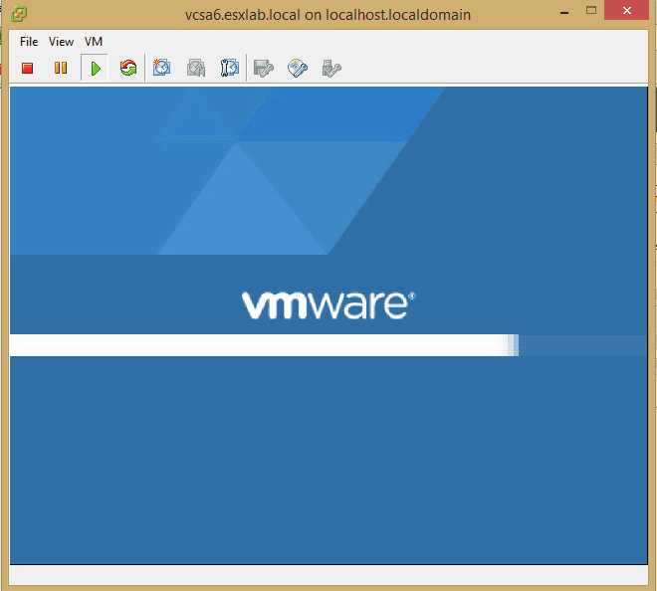The width and height of the screenshot is (657, 591).
Task: Click the USB device connect icon
Action: pyautogui.click(x=331, y=69)
